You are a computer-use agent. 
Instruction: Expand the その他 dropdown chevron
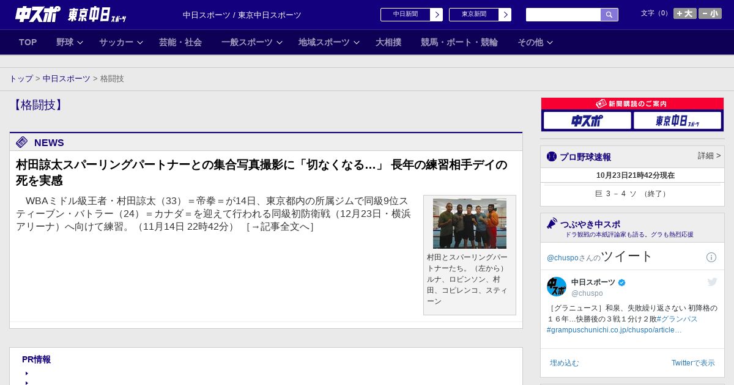click(550, 43)
